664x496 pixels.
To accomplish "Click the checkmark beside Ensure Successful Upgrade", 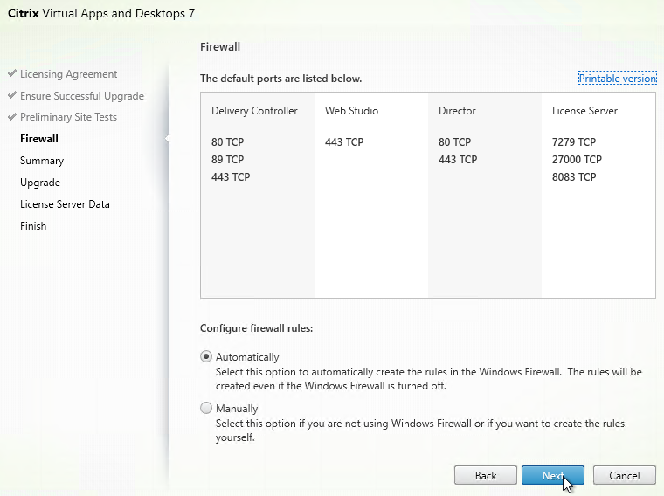I will point(12,96).
